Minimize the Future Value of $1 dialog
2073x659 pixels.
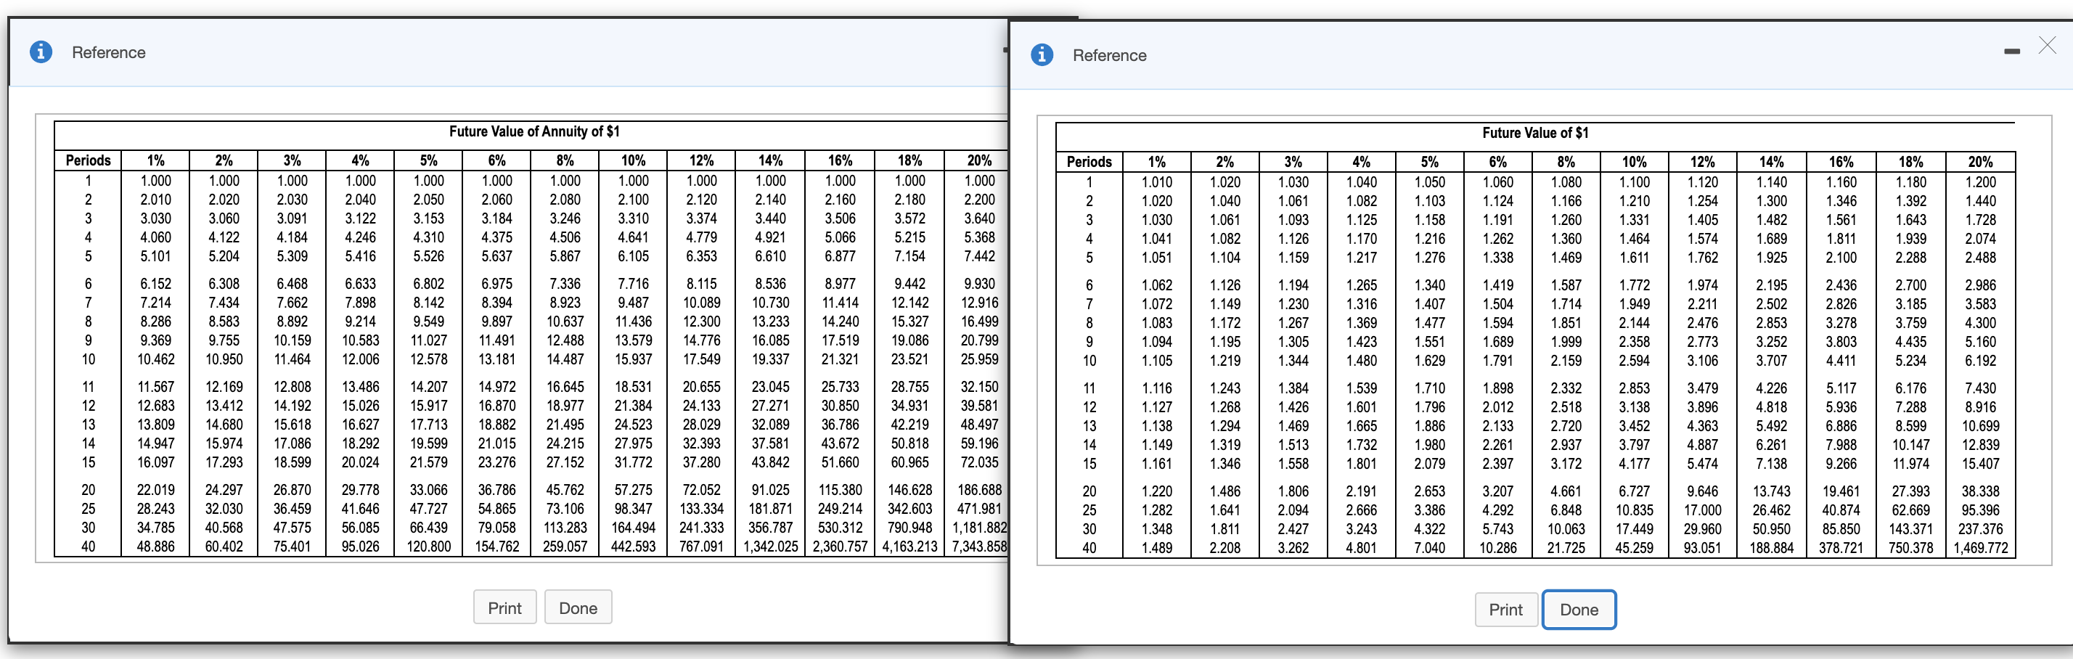2012,50
